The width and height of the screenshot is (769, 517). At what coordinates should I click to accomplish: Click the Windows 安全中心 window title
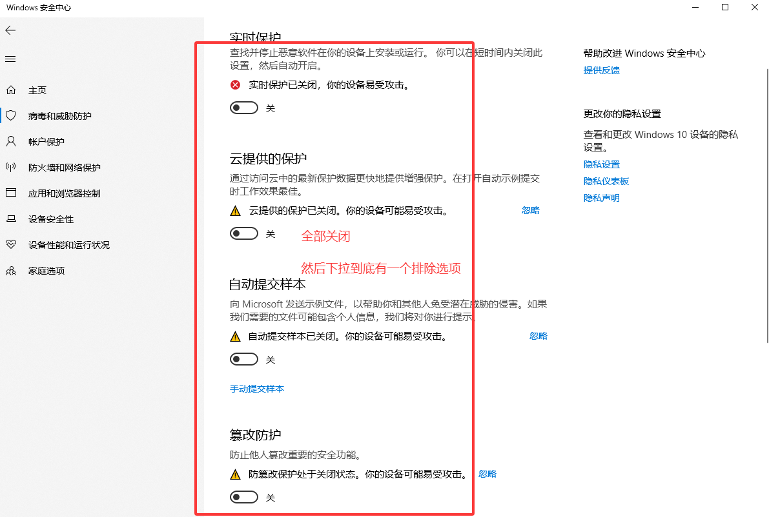[39, 8]
